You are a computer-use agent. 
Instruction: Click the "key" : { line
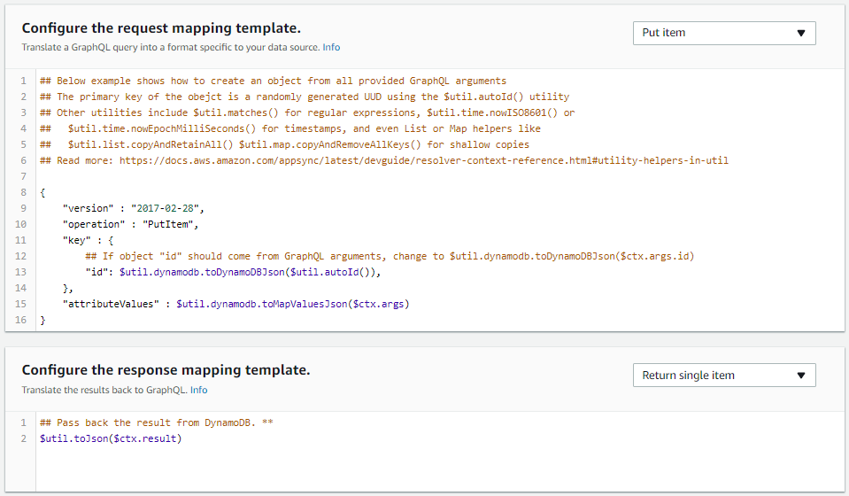coord(88,240)
